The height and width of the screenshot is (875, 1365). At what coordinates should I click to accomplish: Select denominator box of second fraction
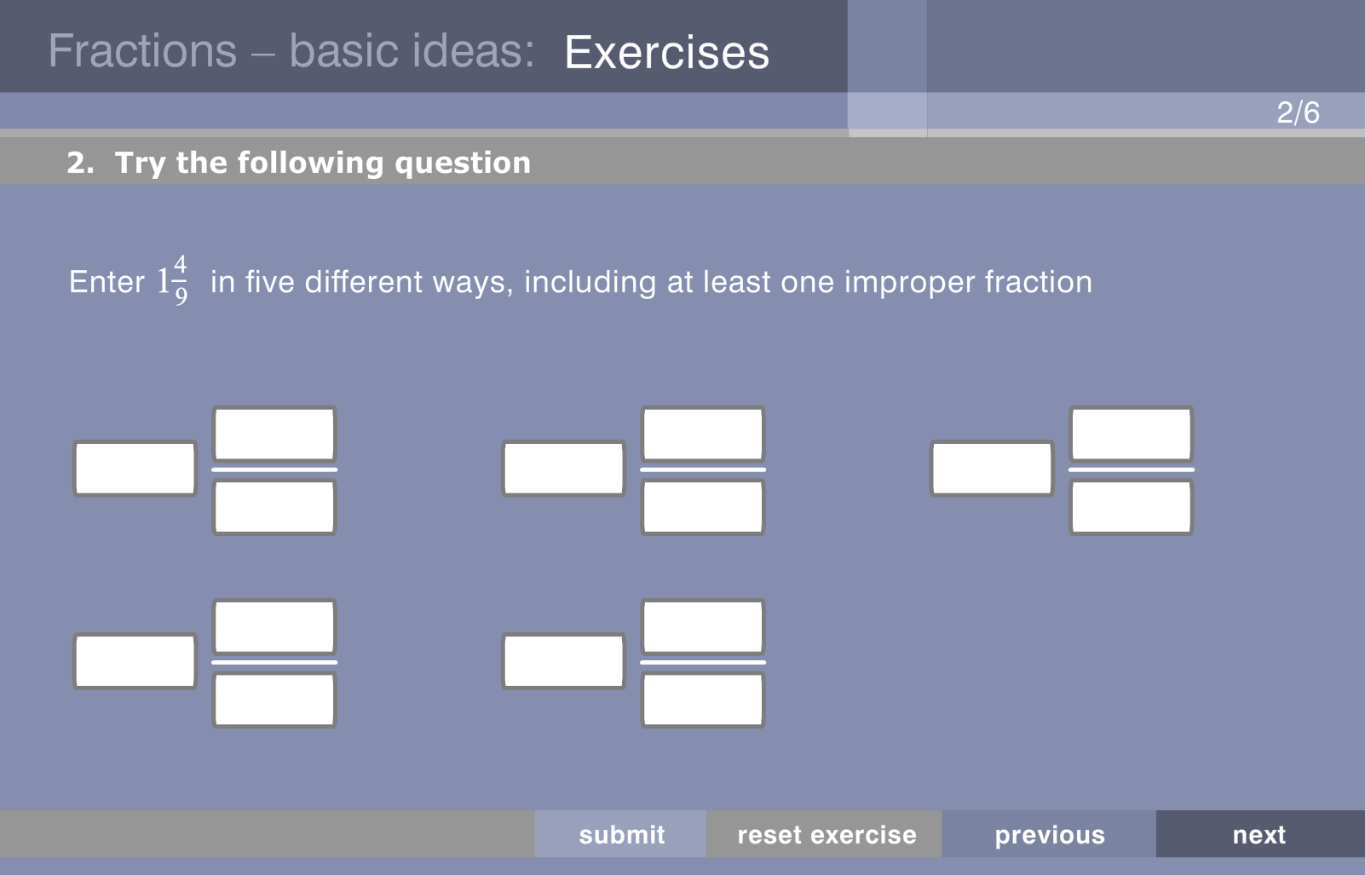tap(703, 507)
